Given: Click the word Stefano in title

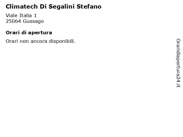Looking at the screenshot, I should (x=89, y=7).
